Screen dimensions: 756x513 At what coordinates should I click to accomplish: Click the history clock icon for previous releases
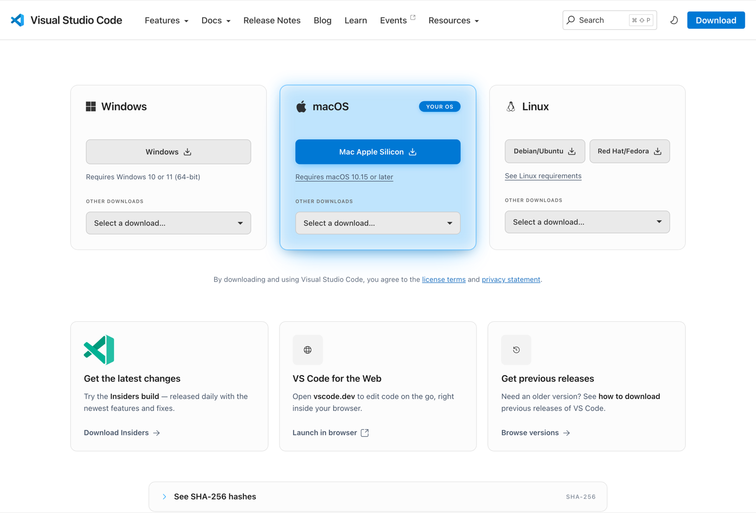516,350
